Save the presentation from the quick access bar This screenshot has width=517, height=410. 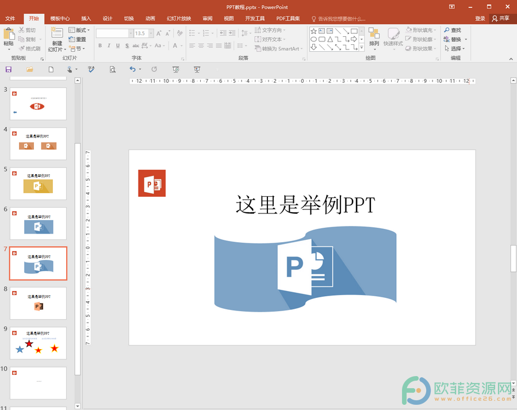pyautogui.click(x=9, y=70)
